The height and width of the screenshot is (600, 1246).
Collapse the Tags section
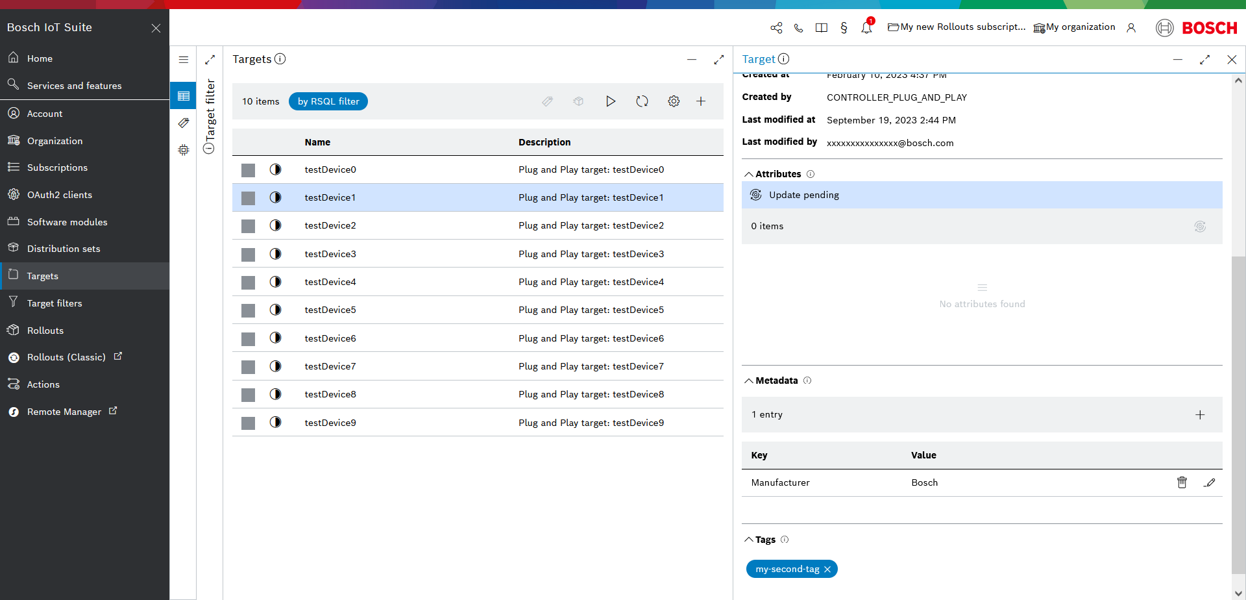[x=749, y=540]
